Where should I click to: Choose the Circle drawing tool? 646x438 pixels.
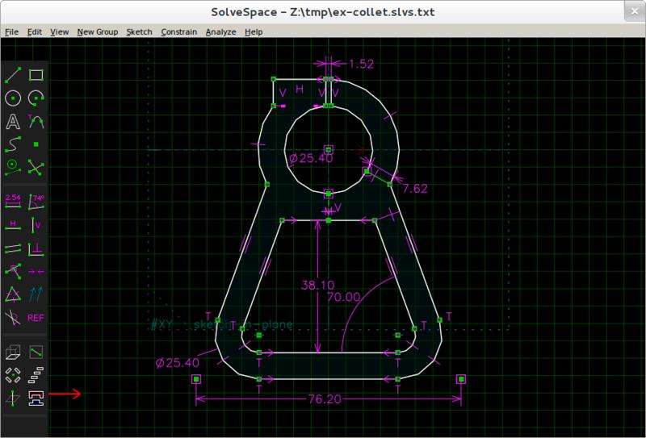[13, 98]
